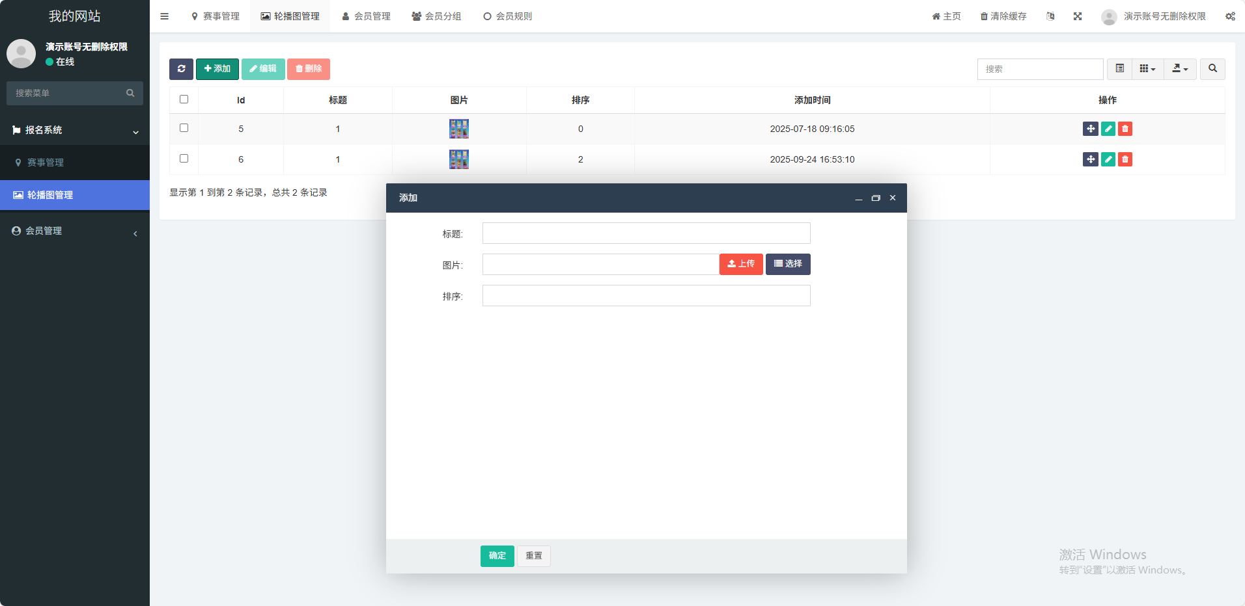This screenshot has width=1245, height=606.
Task: Click the fullscreen icon in top bar
Action: pos(1078,16)
